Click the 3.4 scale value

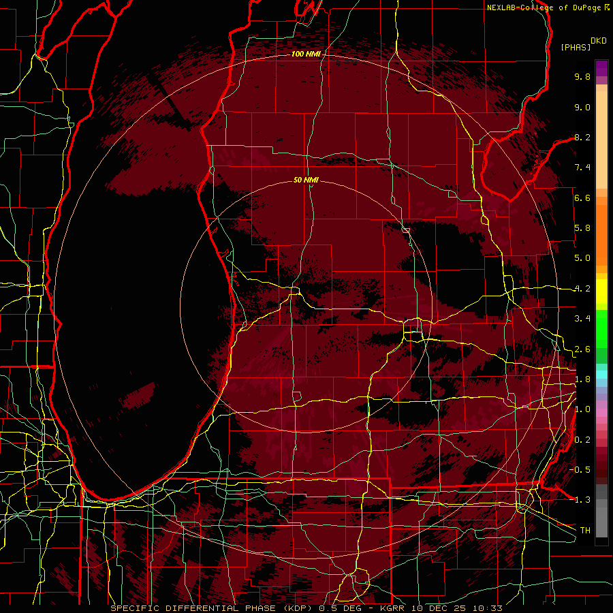582,319
